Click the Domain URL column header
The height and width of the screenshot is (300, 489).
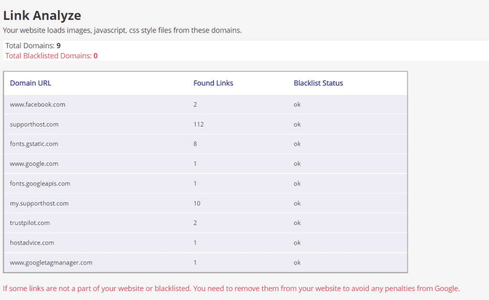(31, 83)
